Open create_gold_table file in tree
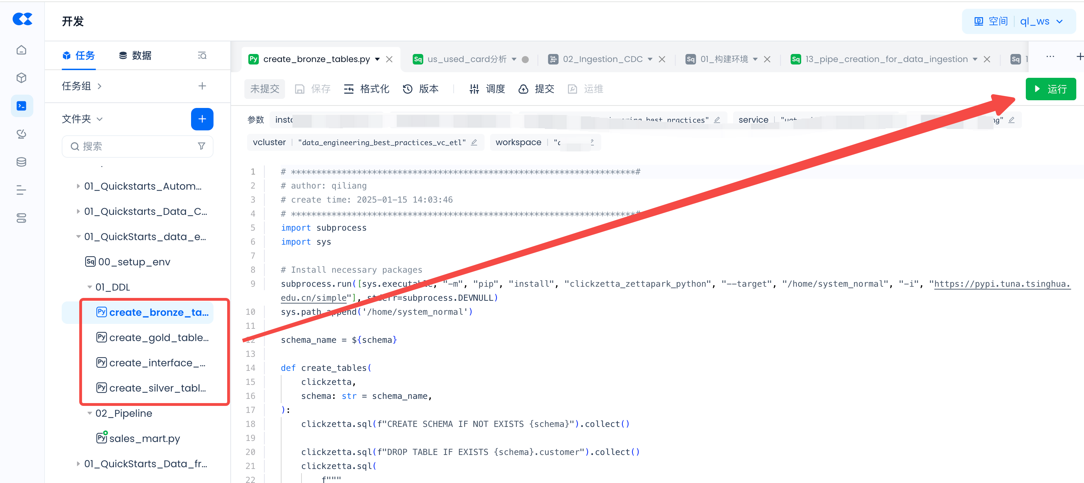Screen dimensions: 1084x483 (158, 338)
